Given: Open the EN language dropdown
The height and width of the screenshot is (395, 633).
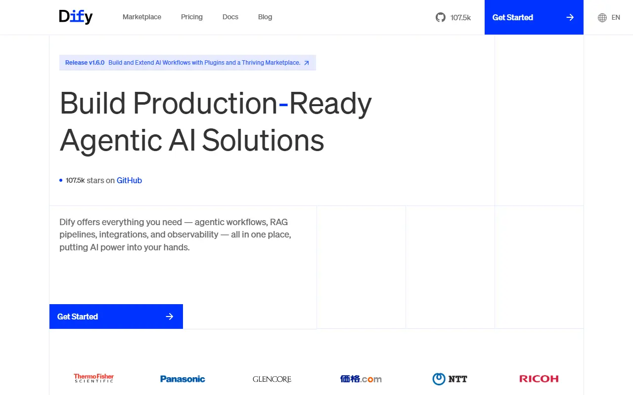Looking at the screenshot, I should (615, 17).
